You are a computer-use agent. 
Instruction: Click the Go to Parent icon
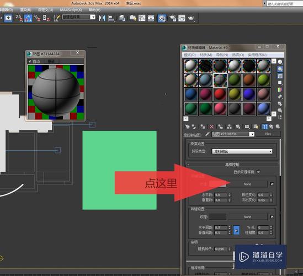(x=272, y=126)
